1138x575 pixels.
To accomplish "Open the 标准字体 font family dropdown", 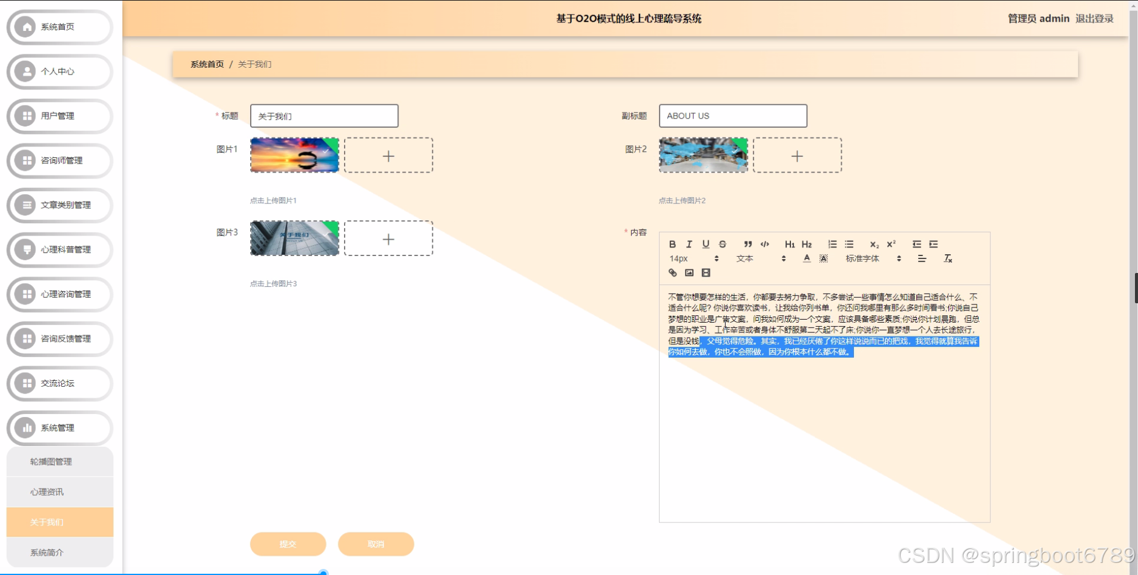I will [x=873, y=258].
